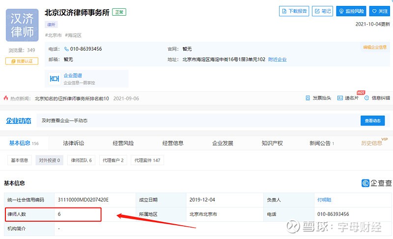Switch to the 法律诉讼 tab
The width and height of the screenshot is (393, 239).
click(x=74, y=143)
